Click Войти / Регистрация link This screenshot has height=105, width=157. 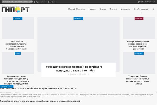point(147,2)
